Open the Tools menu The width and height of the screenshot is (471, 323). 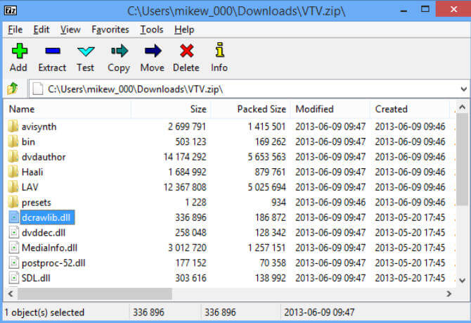151,30
